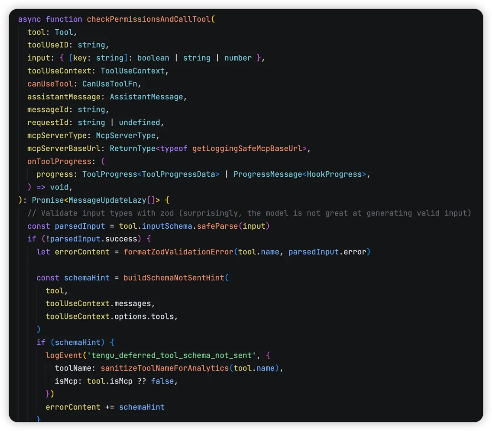Click the 'boolean' type in input parameter
Viewport: 492px width, 431px height.
point(153,58)
